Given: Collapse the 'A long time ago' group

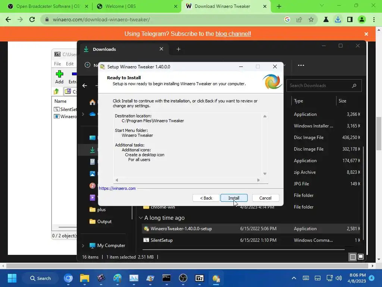Looking at the screenshot, I should [x=141, y=218].
